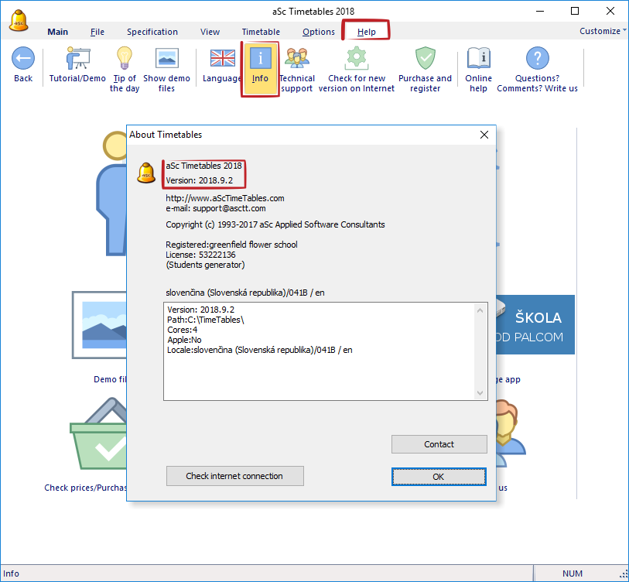The image size is (629, 582).
Task: Open Show demo files icon
Action: (x=166, y=59)
